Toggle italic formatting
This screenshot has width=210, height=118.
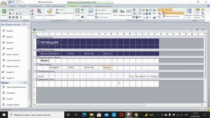point(13,14)
